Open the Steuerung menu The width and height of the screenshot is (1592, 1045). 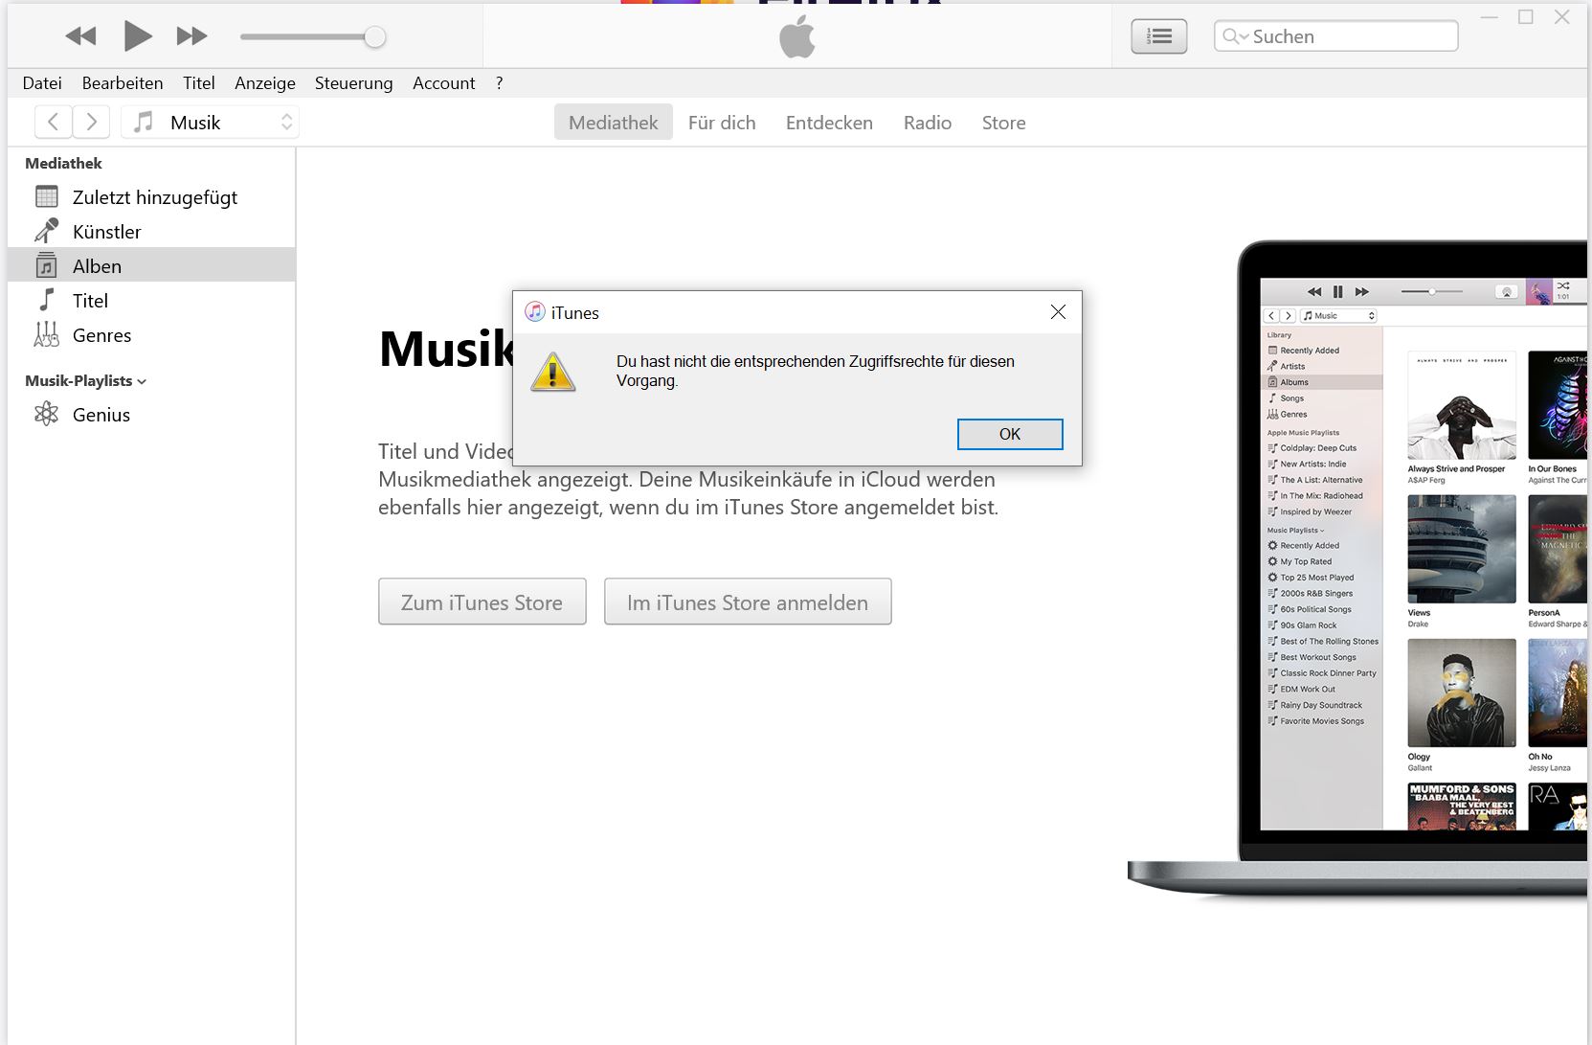(x=353, y=83)
